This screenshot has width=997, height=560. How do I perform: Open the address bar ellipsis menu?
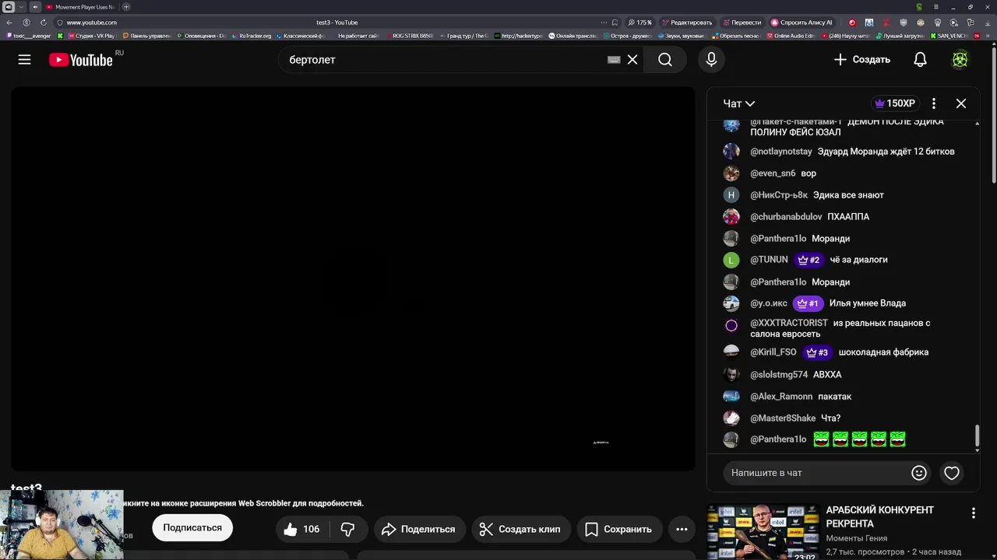coord(604,23)
